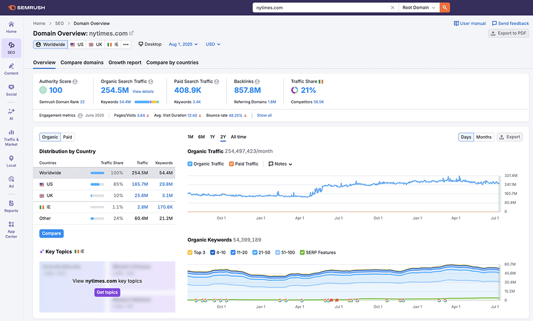This screenshot has height=321, width=533.
Task: Clear the nytimes.com search field
Action: click(x=392, y=7)
